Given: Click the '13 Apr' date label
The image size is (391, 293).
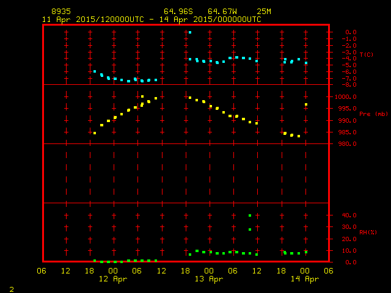Looking at the screenshot, I should pos(209,279).
